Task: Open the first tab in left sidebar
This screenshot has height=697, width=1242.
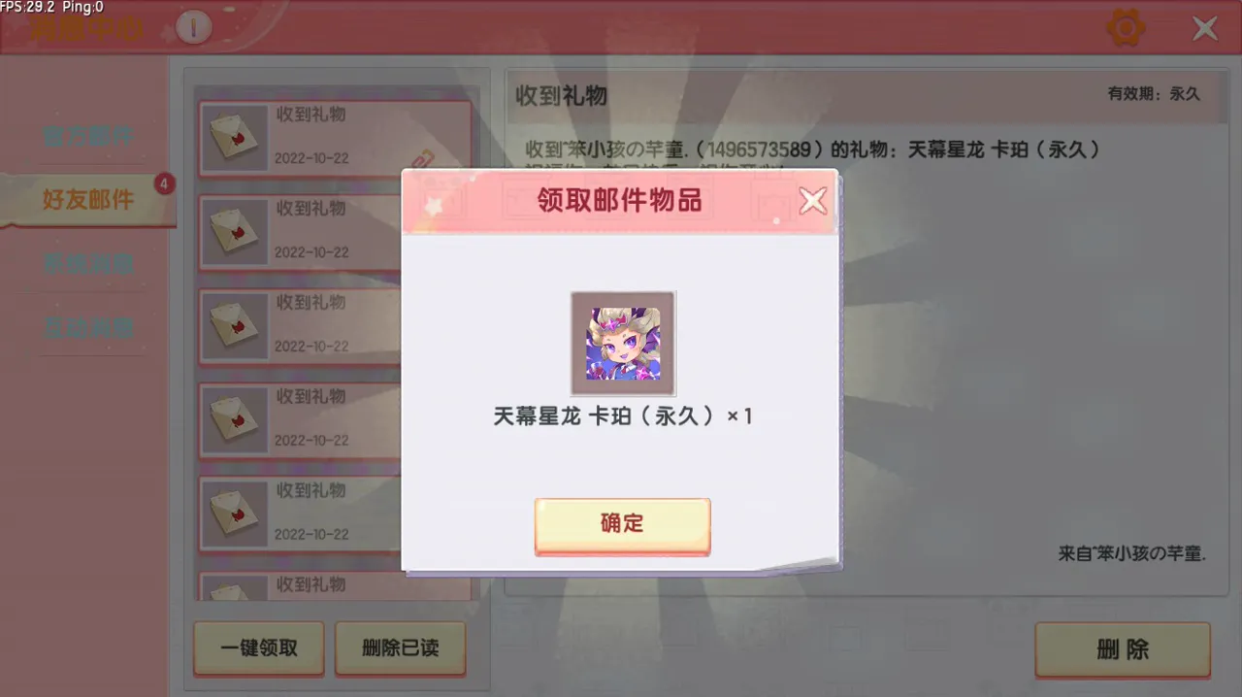Action: coord(87,136)
